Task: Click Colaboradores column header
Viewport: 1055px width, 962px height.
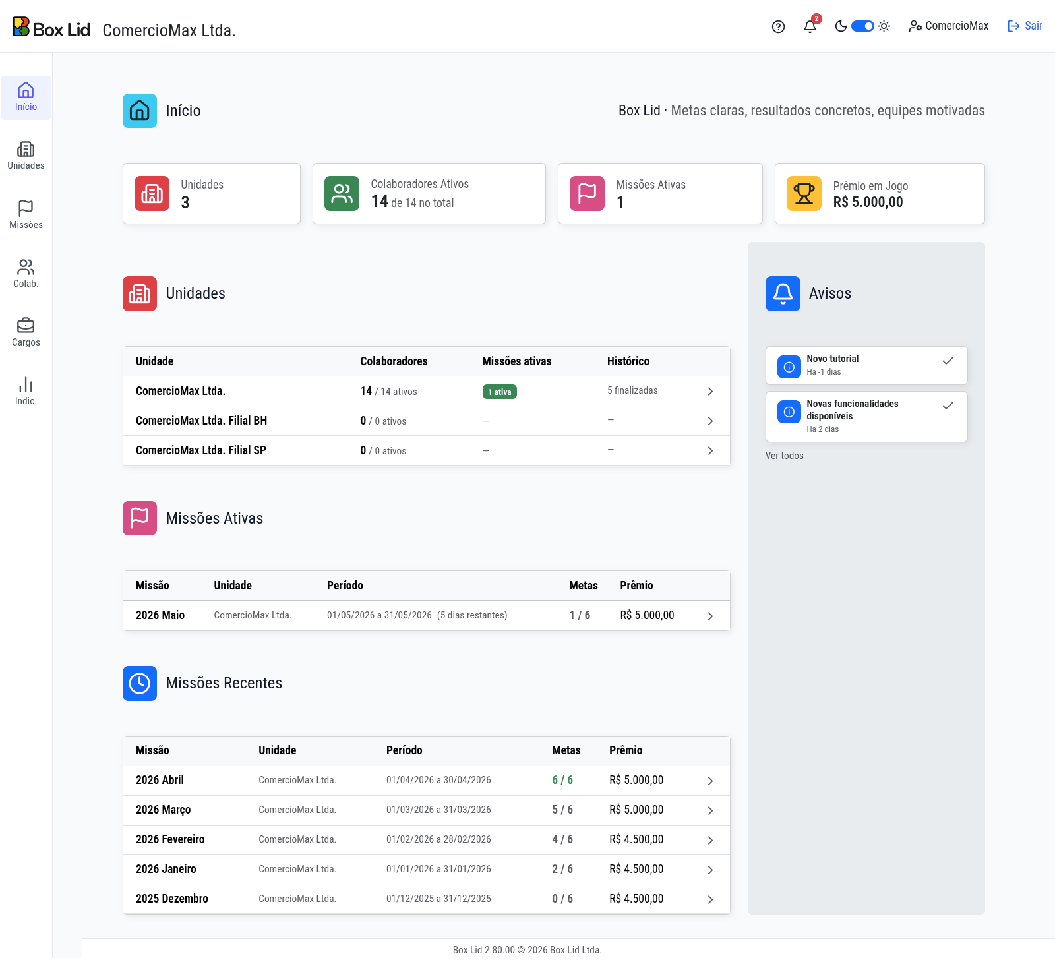Action: click(x=394, y=361)
